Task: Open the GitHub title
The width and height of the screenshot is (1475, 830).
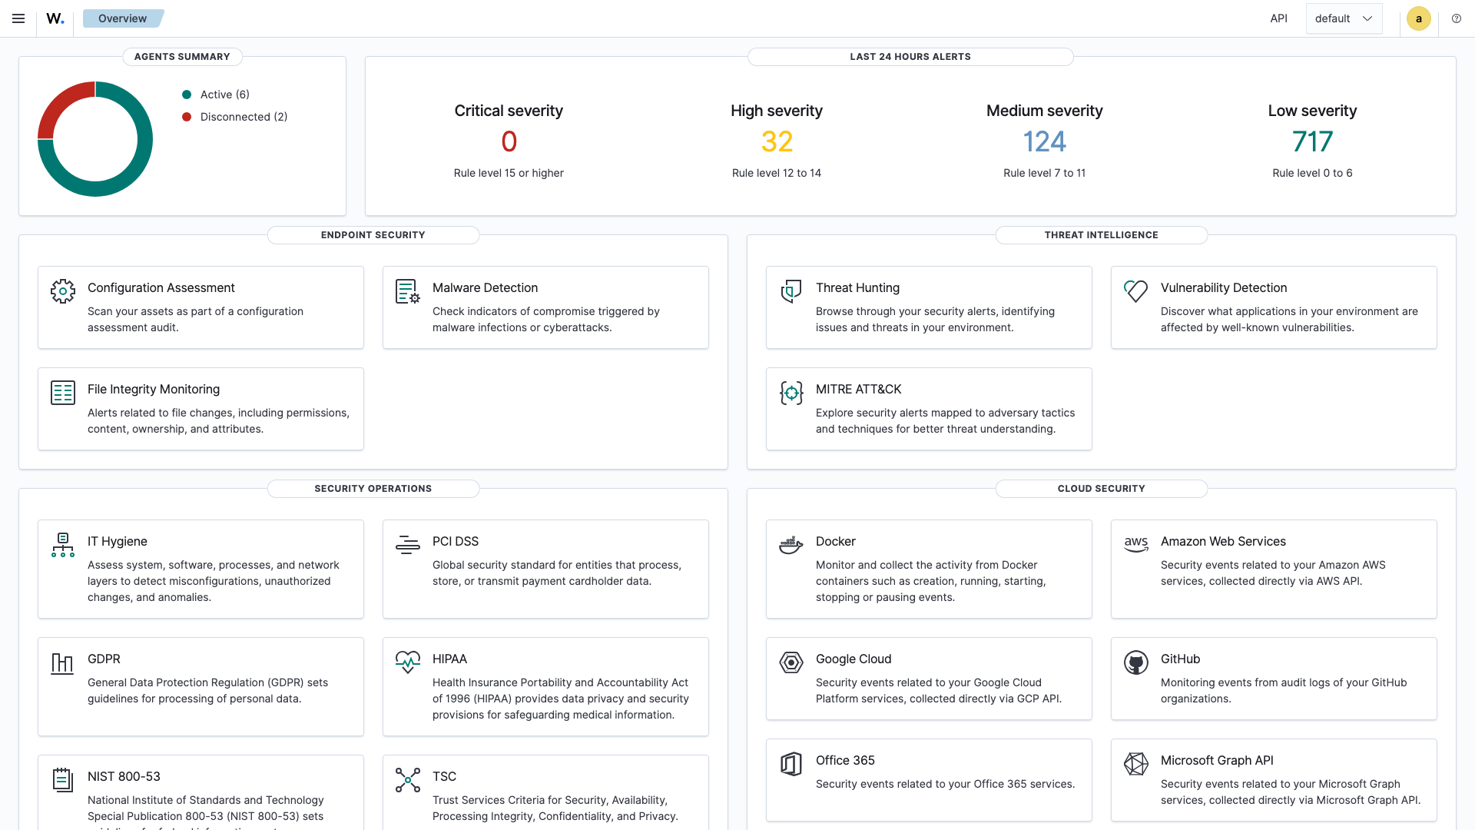Action: pyautogui.click(x=1180, y=659)
